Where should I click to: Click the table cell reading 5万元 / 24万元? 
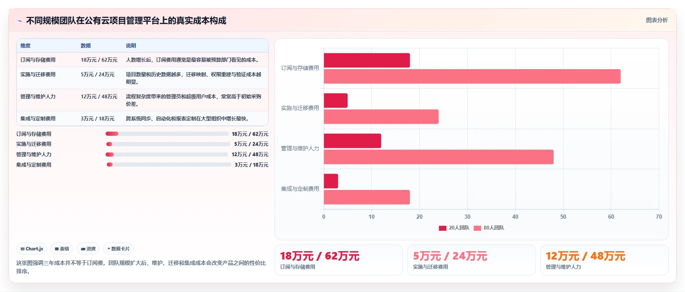click(98, 75)
